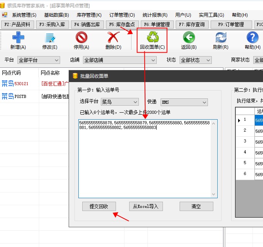Click the 刷新(R) refresh icon

220,38
